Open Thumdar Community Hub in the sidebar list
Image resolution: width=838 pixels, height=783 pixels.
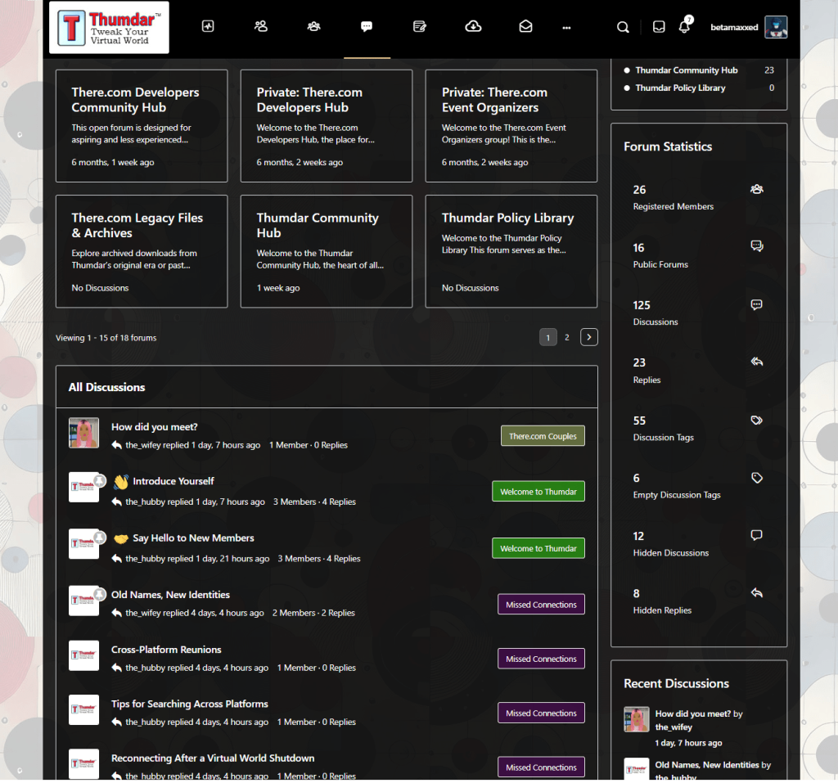coord(687,70)
